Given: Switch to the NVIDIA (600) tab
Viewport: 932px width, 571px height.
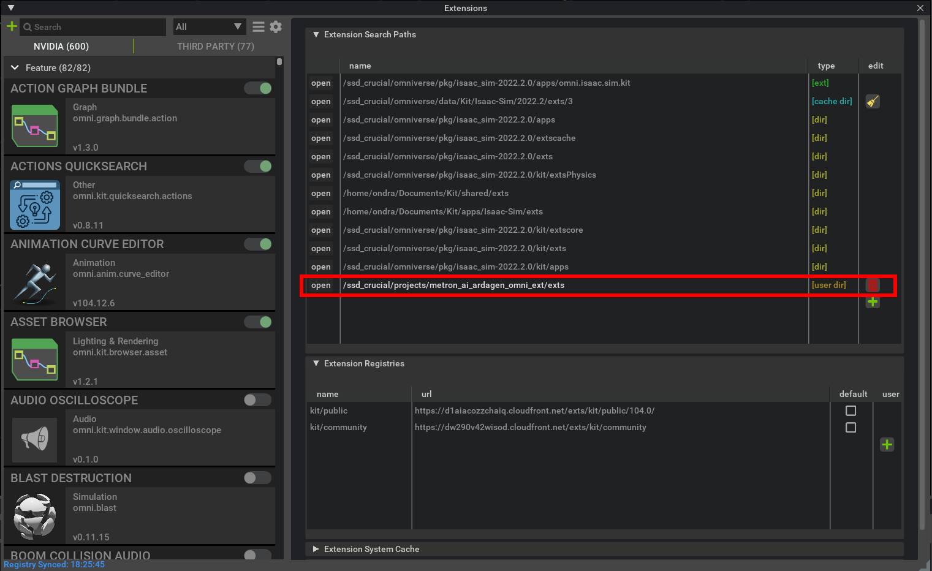Looking at the screenshot, I should (x=61, y=46).
